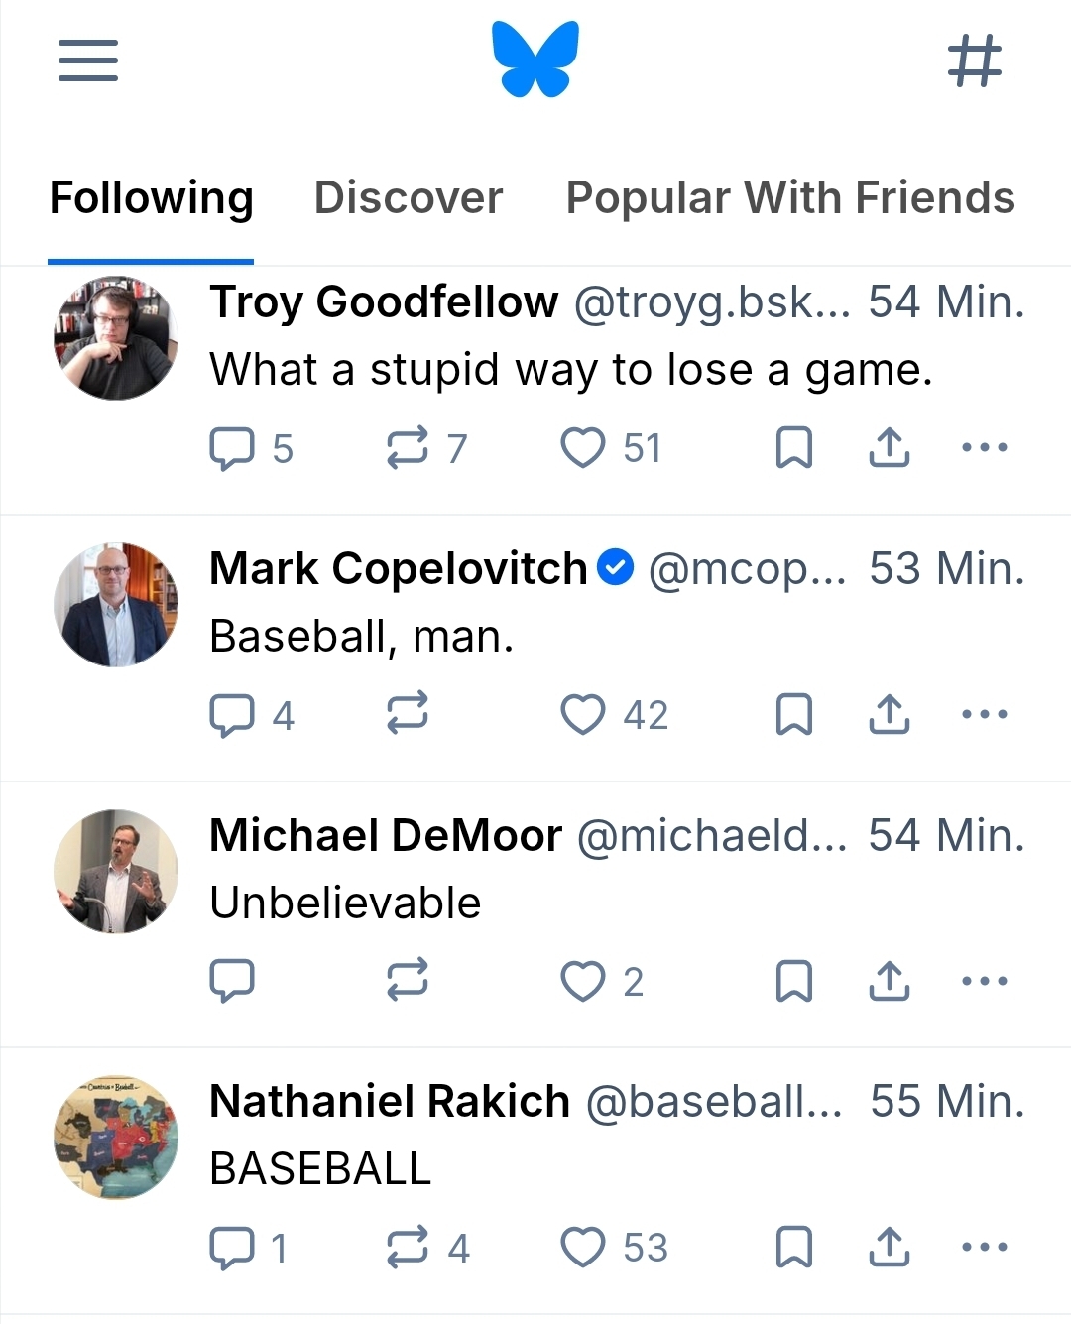The height and width of the screenshot is (1324, 1071).
Task: Repost Michael DeMoor's Unbelievable post
Action: tap(408, 981)
